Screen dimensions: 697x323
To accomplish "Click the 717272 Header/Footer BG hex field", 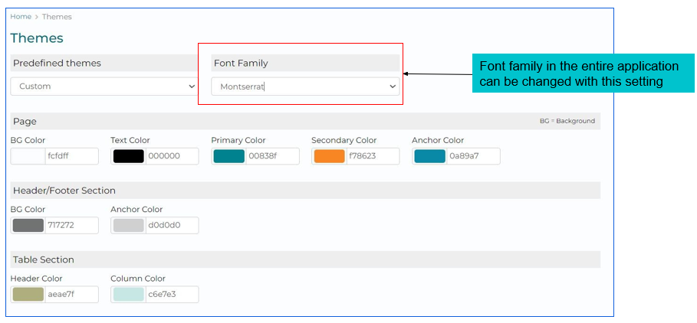I will [71, 225].
